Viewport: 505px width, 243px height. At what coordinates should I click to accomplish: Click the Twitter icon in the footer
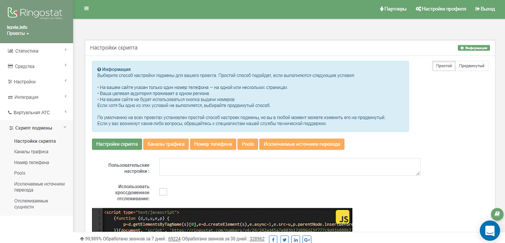click(x=284, y=240)
